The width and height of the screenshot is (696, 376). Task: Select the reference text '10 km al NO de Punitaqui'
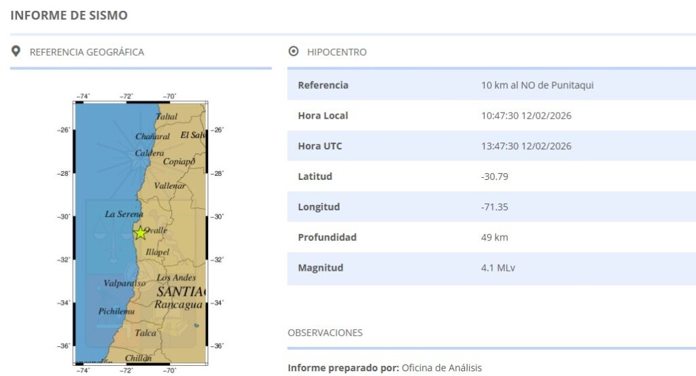(532, 86)
